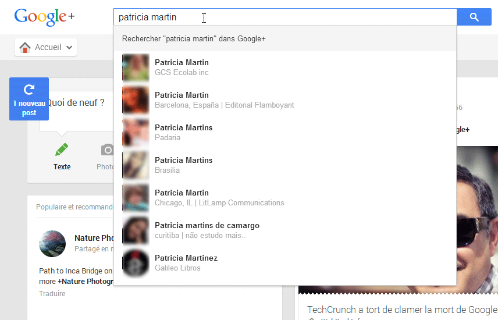Screen dimensions: 498x320
Task: Click avatar of Patricia Martin Editorial Flamboyant
Action: click(136, 99)
